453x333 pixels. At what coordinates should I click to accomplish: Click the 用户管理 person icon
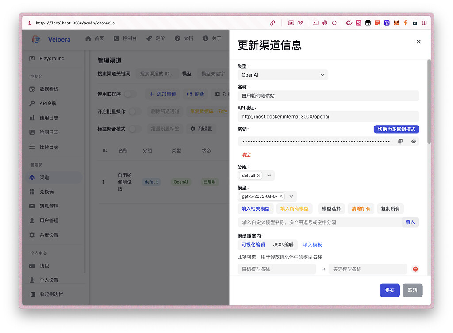click(32, 221)
